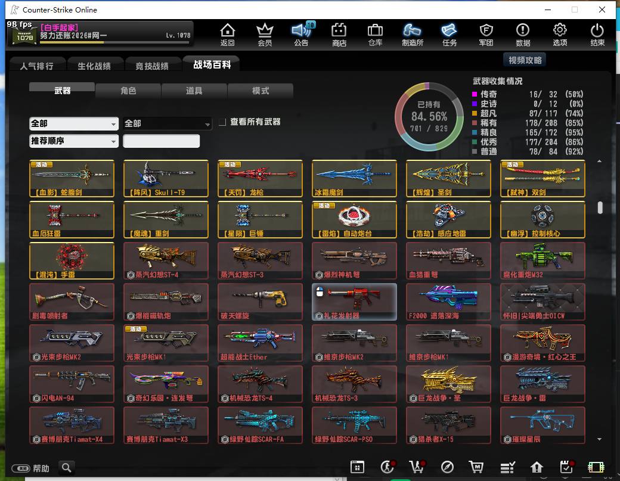This screenshot has width=620, height=481.
Task: Select the 礼花发射器 weapon card
Action: 354,302
